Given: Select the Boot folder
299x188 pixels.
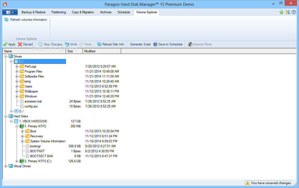Looking at the screenshot, I should (x=33, y=131).
